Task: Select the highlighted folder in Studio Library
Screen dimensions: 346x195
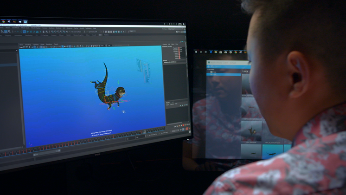Action: (223, 75)
